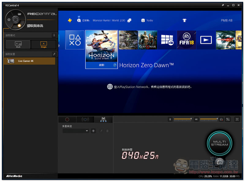Open the media folder icon in dial
Image resolution: width=245 pixels, height=182 pixels.
[x=19, y=14]
